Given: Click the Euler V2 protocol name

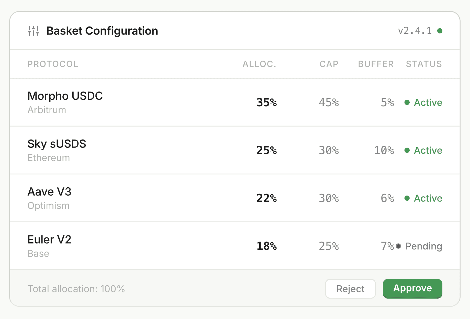Looking at the screenshot, I should pyautogui.click(x=49, y=240).
